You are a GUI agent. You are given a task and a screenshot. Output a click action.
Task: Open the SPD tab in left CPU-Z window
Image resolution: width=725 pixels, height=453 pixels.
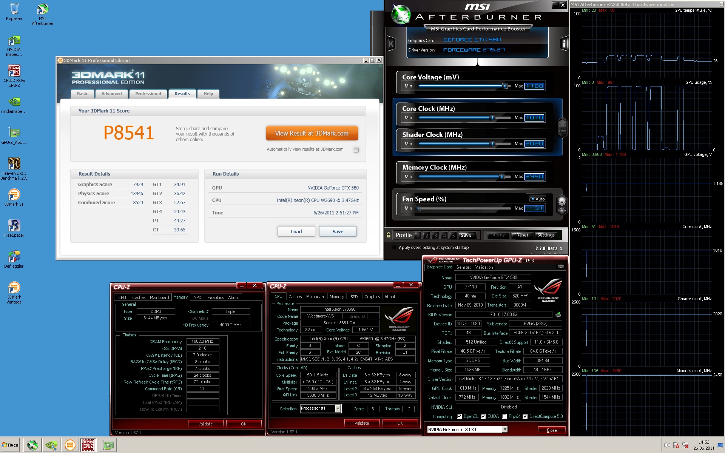point(198,297)
